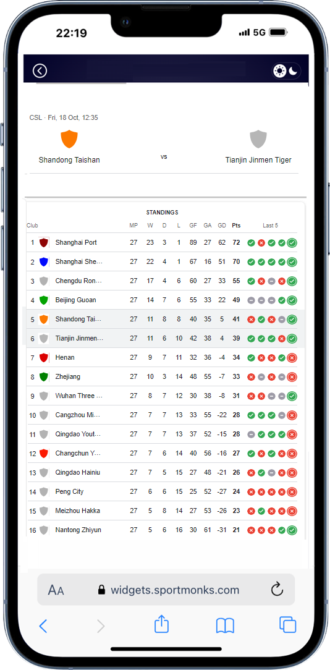Go back with Safari's back chevron
Image resolution: width=330 pixels, height=670 pixels.
43,626
